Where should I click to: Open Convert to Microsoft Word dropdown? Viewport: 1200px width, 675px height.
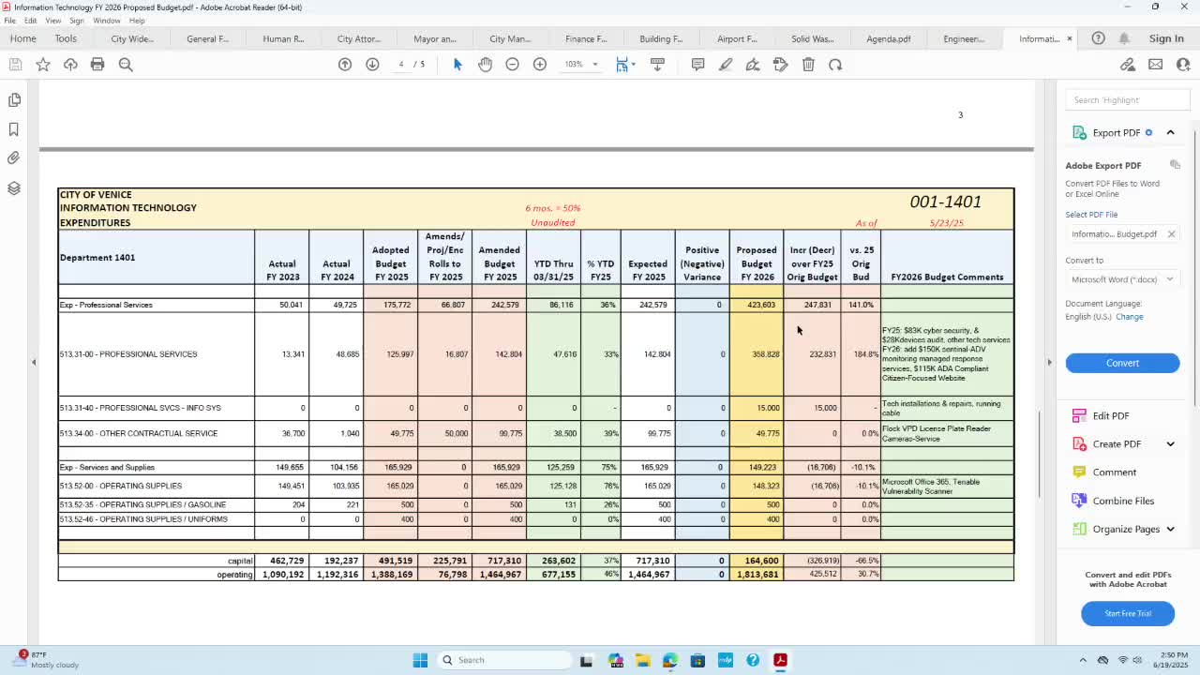[x=1122, y=279]
